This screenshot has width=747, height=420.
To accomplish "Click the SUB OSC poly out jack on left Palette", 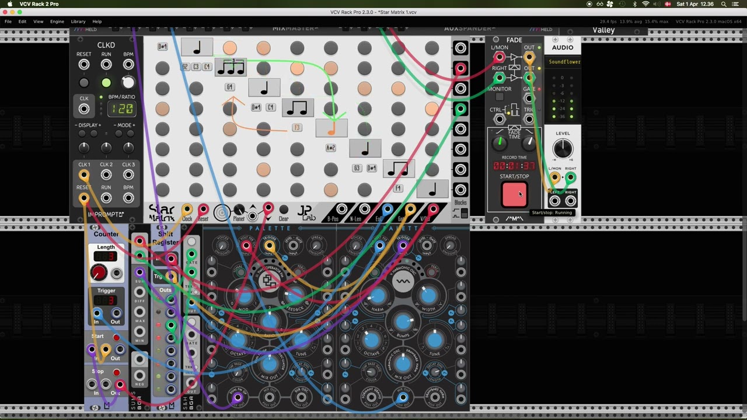I will tap(302, 397).
